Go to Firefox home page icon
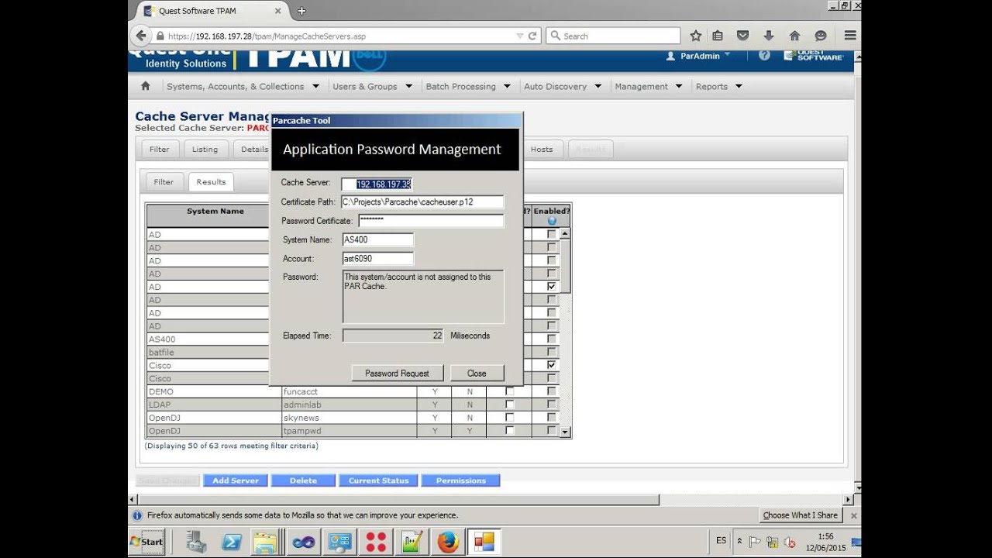 point(794,36)
